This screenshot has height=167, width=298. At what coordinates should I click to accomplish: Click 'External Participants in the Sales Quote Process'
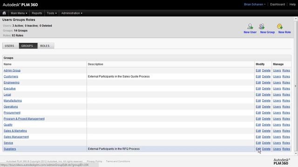click(119, 77)
